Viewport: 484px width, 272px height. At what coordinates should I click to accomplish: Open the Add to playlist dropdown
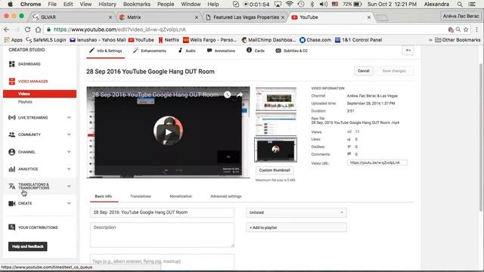point(296,227)
